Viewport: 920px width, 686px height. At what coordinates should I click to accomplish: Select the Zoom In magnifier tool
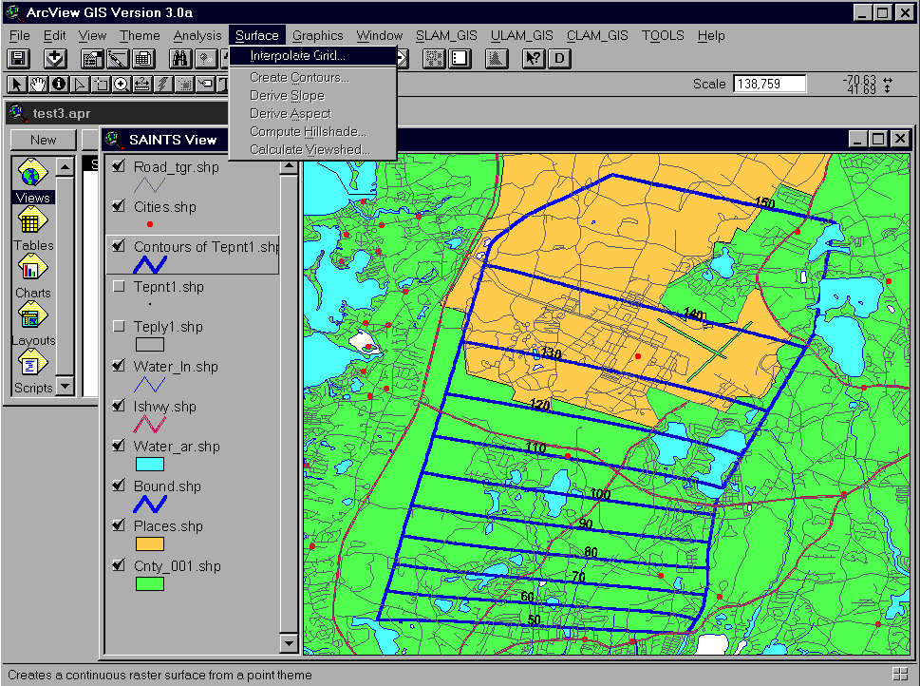tap(122, 85)
